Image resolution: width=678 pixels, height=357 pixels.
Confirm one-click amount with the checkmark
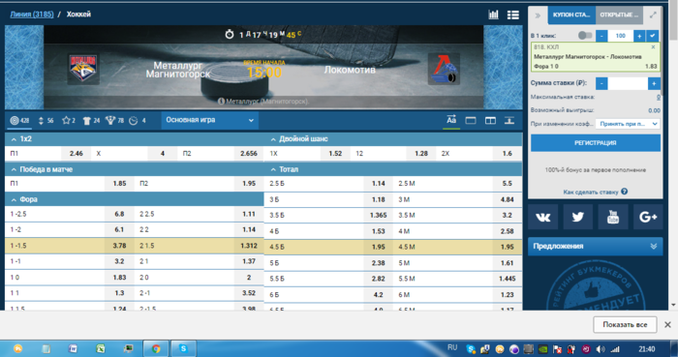[x=653, y=36]
